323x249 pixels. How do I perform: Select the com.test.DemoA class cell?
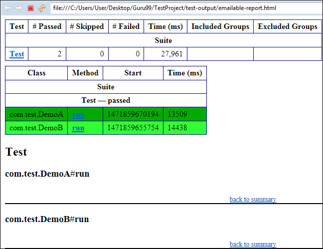(x=36, y=114)
